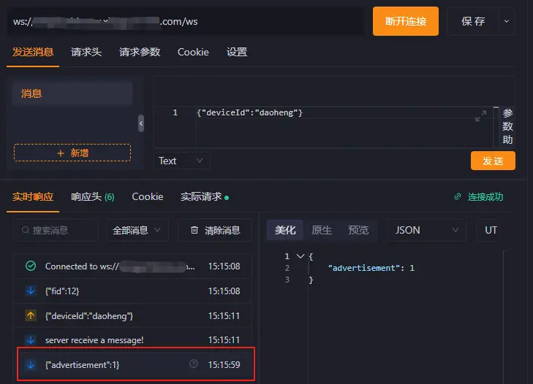Click the trash icon in 清除消息
Screen dimensions: 533x384
pyautogui.click(x=194, y=230)
